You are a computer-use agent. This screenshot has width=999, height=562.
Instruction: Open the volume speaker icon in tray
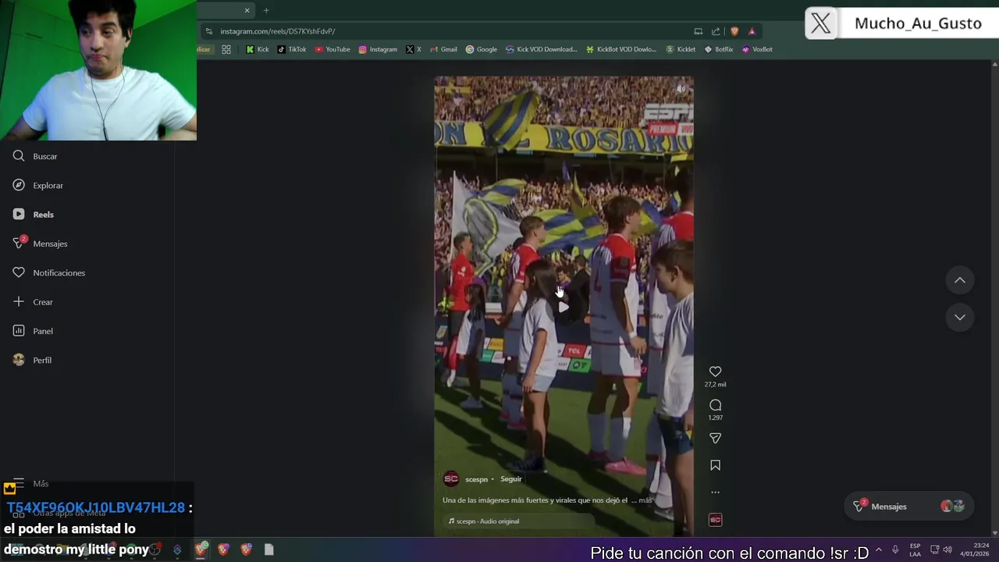(947, 550)
